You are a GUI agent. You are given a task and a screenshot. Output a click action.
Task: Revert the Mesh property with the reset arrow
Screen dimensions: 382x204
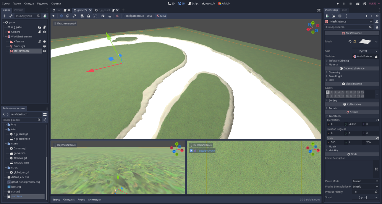click(350, 41)
